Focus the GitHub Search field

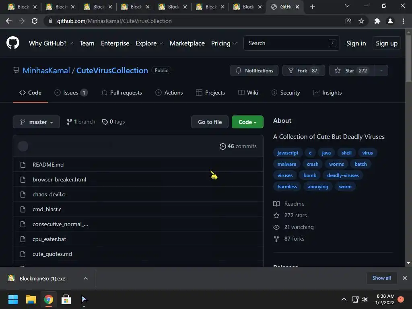point(291,43)
